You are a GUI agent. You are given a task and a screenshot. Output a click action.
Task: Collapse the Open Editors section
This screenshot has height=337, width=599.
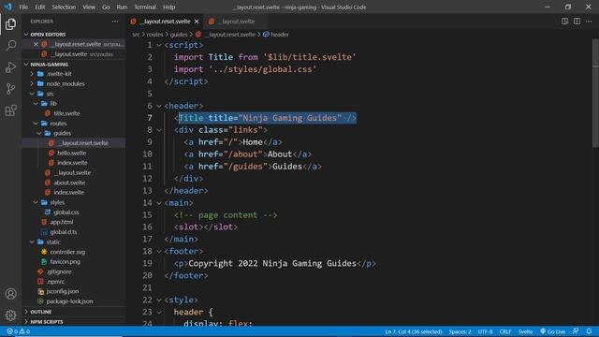26,35
